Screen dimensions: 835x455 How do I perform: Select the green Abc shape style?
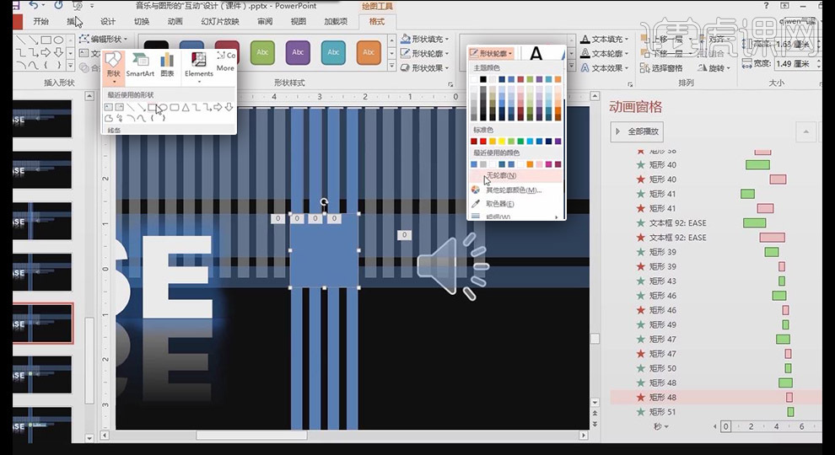coord(262,52)
